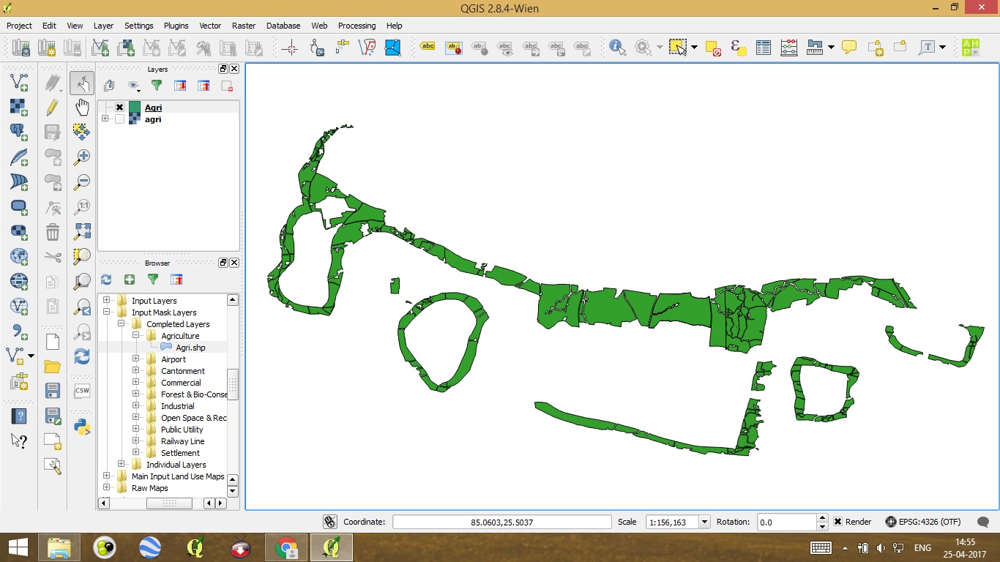The height and width of the screenshot is (562, 1000).
Task: Toggle the Render checkbox in status bar
Action: [838, 522]
